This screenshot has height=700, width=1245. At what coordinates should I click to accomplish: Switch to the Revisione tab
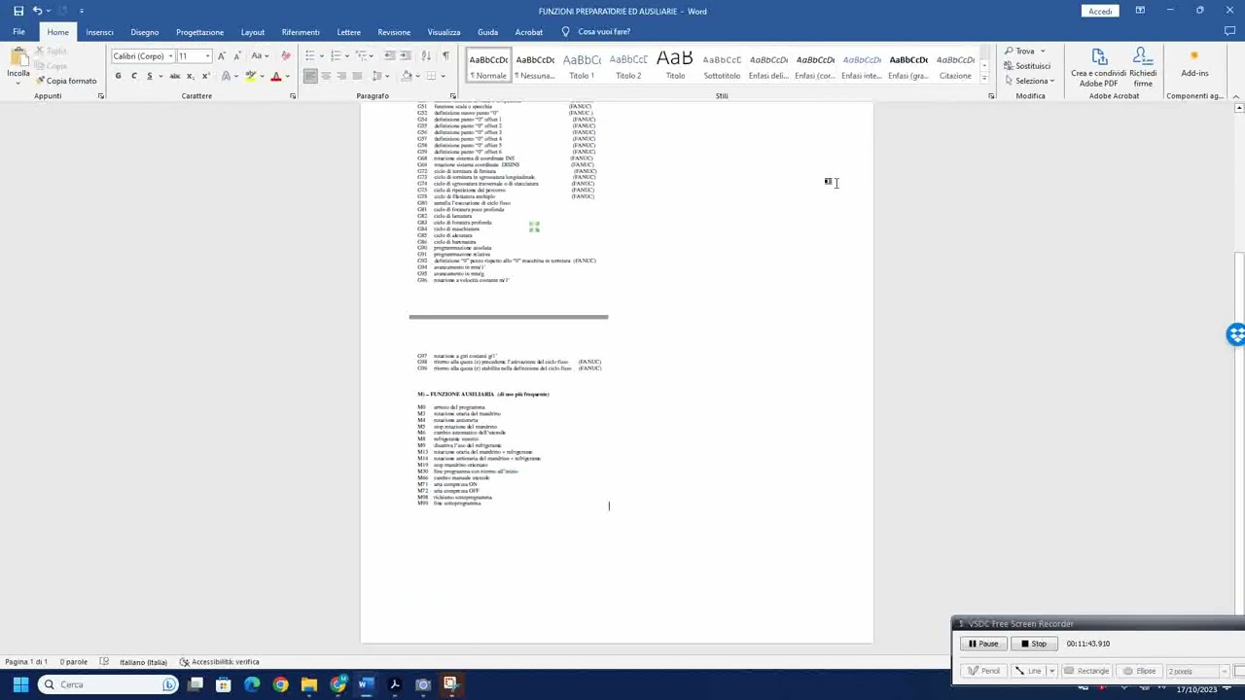(x=394, y=32)
